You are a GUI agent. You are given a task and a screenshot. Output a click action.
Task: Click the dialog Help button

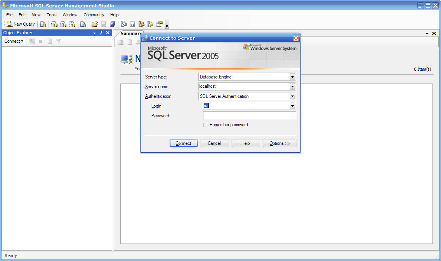pyautogui.click(x=245, y=143)
